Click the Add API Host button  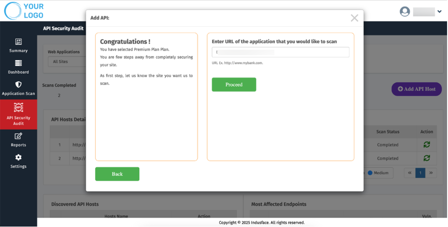[416, 89]
